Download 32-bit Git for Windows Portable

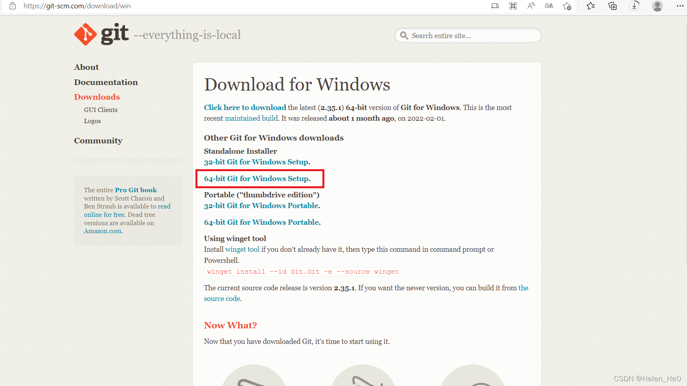click(x=262, y=206)
